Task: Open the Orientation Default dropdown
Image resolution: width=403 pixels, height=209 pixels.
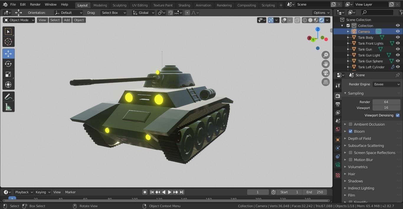Action: click(x=68, y=13)
